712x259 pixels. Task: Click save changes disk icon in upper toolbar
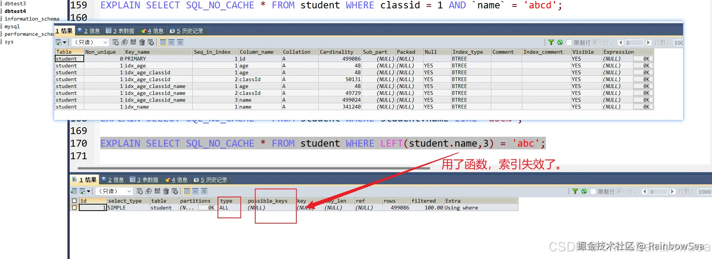tap(133, 42)
